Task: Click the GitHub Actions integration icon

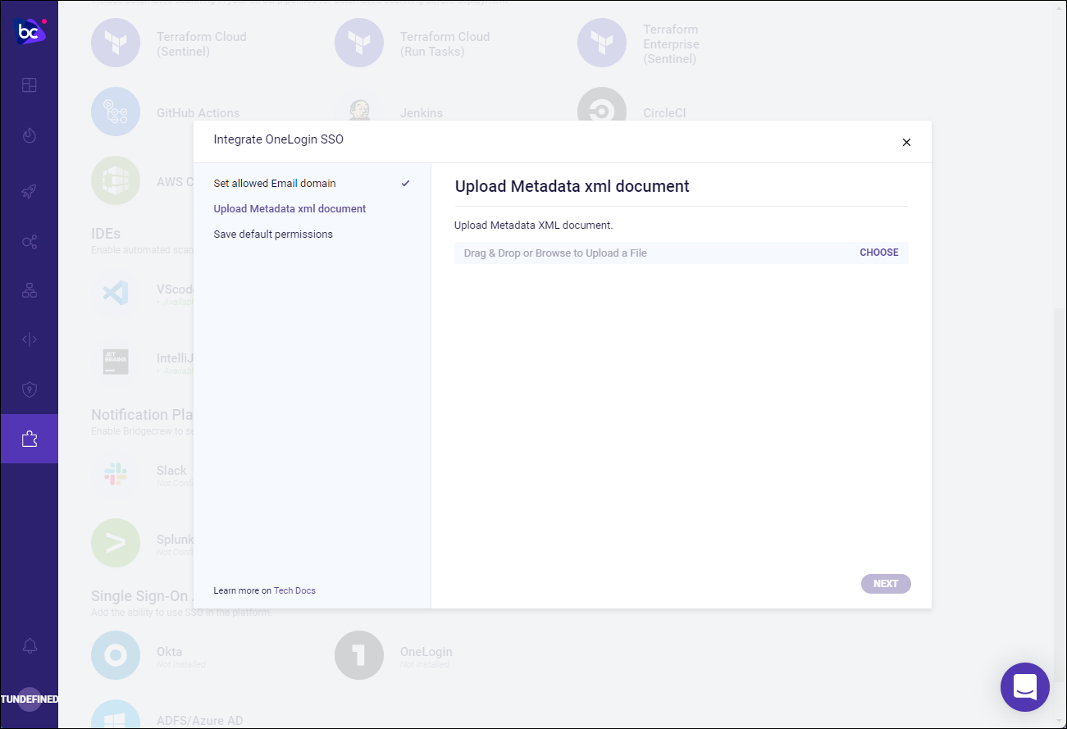Action: click(116, 112)
